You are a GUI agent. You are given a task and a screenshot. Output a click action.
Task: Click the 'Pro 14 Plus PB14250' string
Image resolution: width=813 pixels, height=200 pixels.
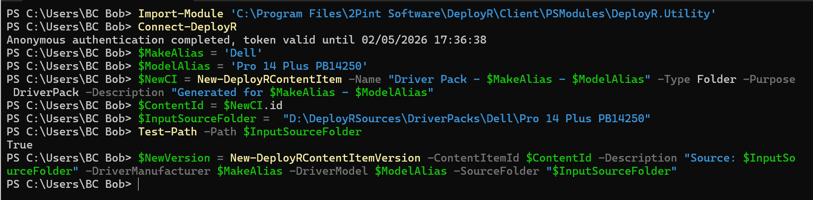coord(299,66)
